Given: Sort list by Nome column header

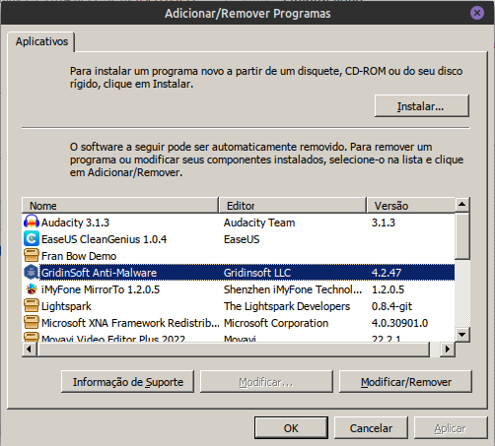Looking at the screenshot, I should point(120,206).
